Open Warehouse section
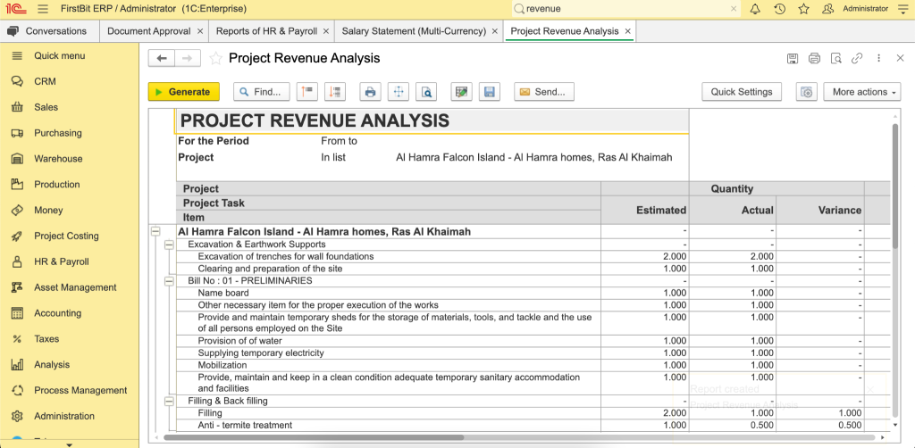Image resolution: width=915 pixels, height=448 pixels. (x=70, y=159)
